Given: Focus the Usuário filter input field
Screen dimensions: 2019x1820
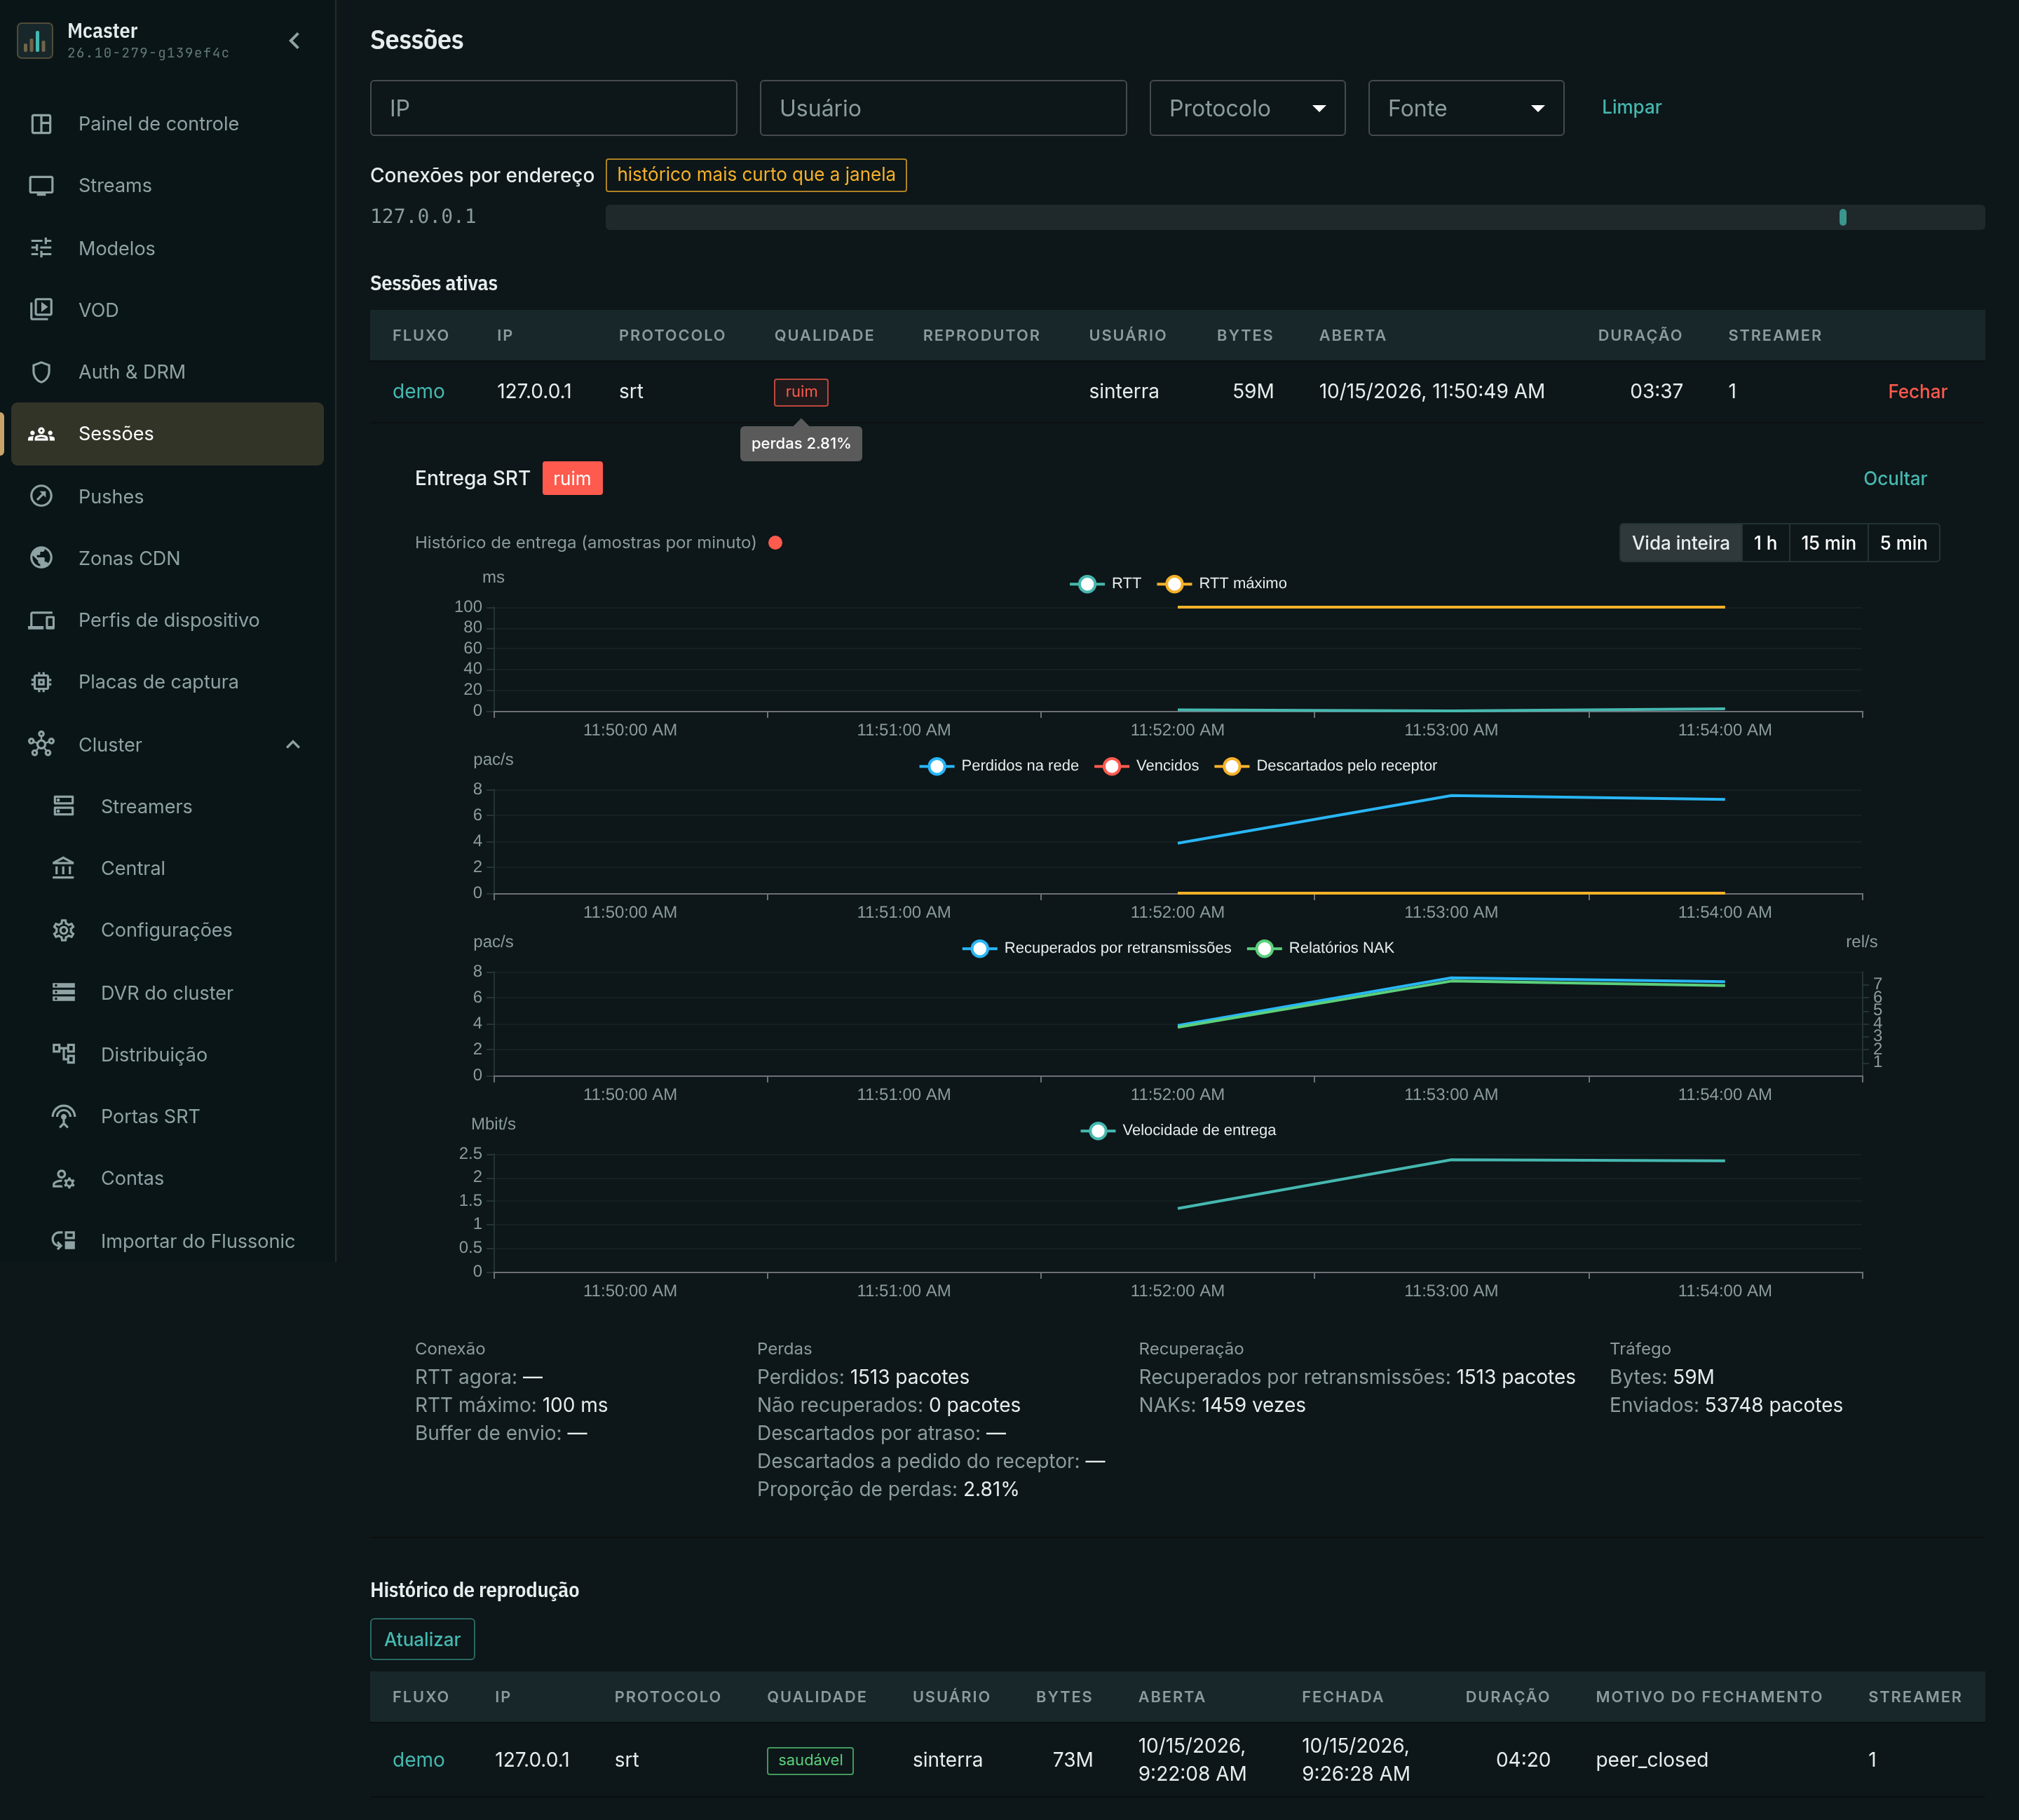Looking at the screenshot, I should [x=943, y=108].
